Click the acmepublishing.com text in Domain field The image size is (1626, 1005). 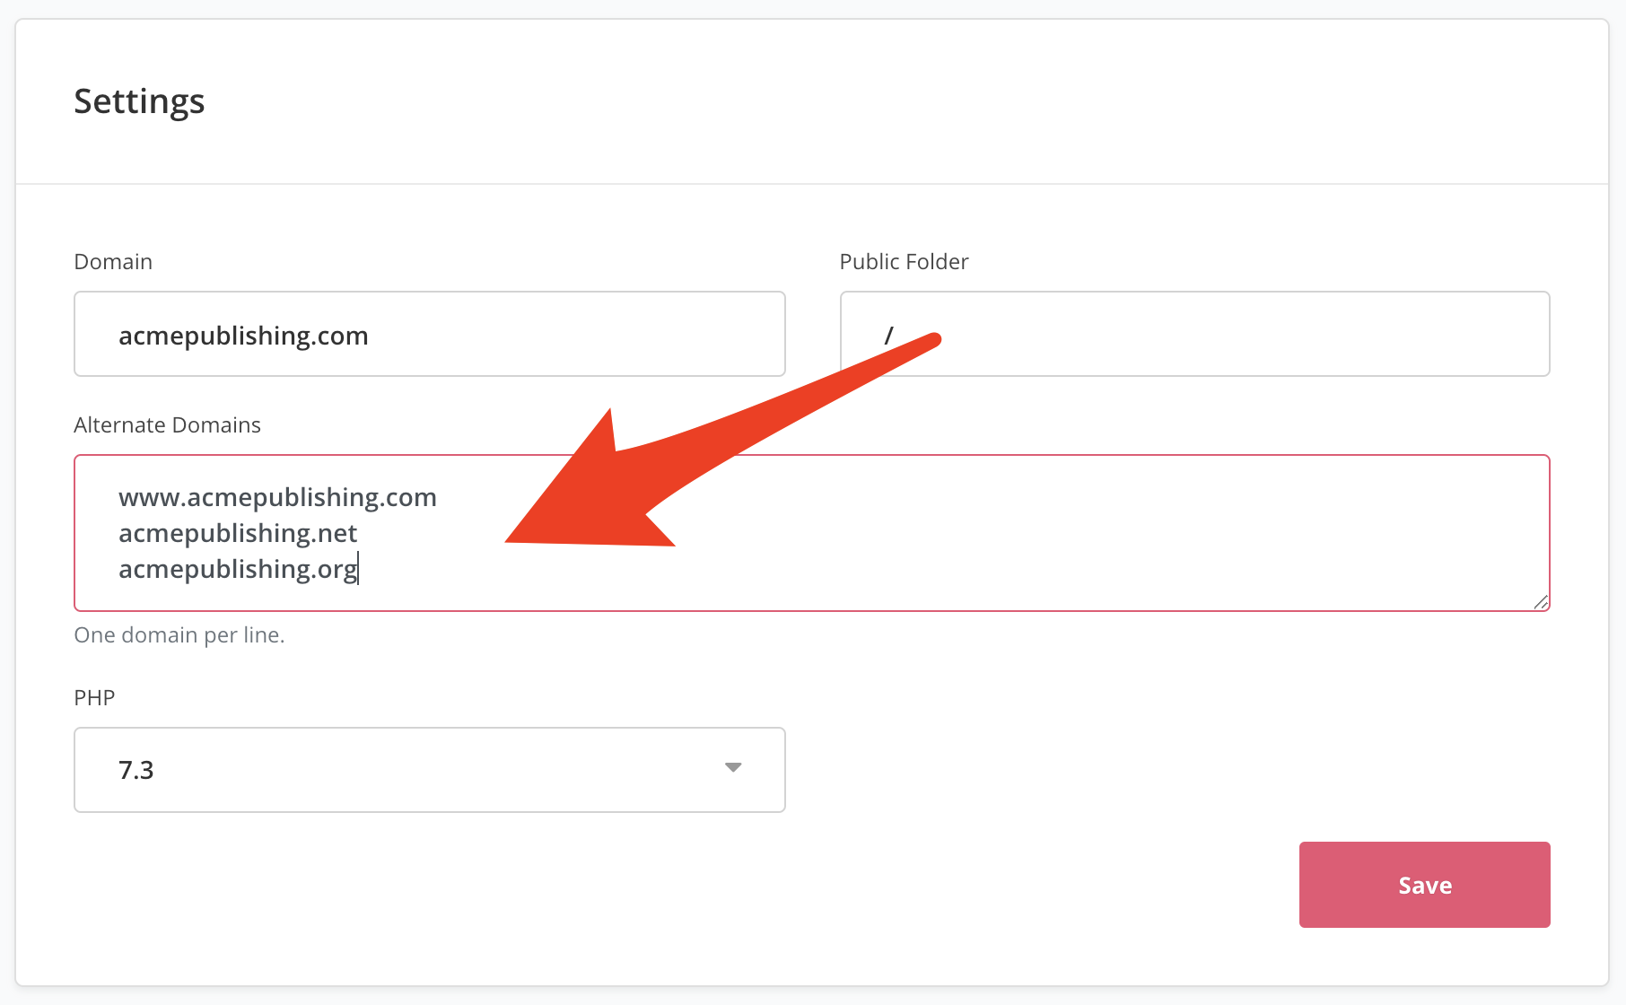click(x=243, y=336)
